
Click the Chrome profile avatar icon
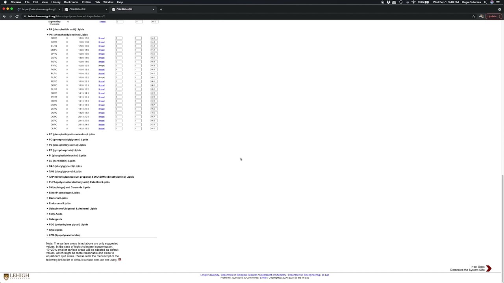point(481,16)
